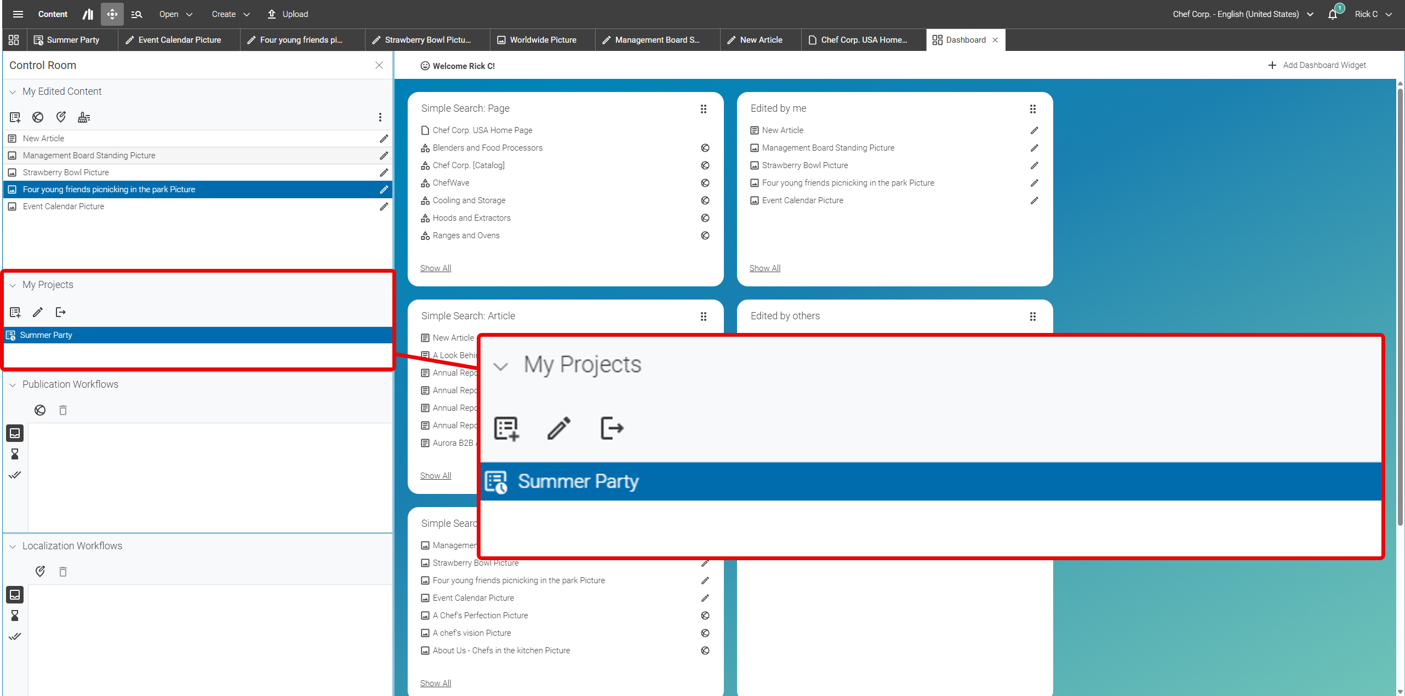
Task: Select the finished double-check filter in Localization Workflows
Action: pyautogui.click(x=15, y=636)
